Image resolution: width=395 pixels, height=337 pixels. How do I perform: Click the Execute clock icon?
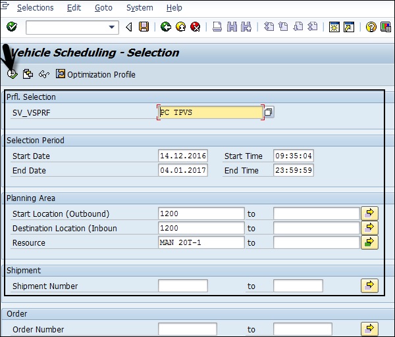click(12, 74)
